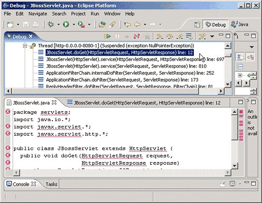The image size is (262, 203).
Task: Close the JBossServlet.java editor tab
Action: [x=54, y=102]
